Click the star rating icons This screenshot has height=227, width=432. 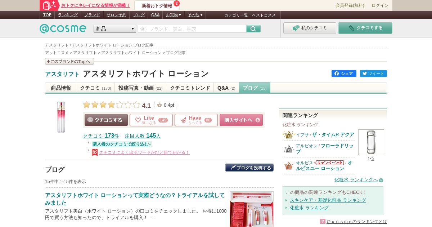[x=111, y=105]
